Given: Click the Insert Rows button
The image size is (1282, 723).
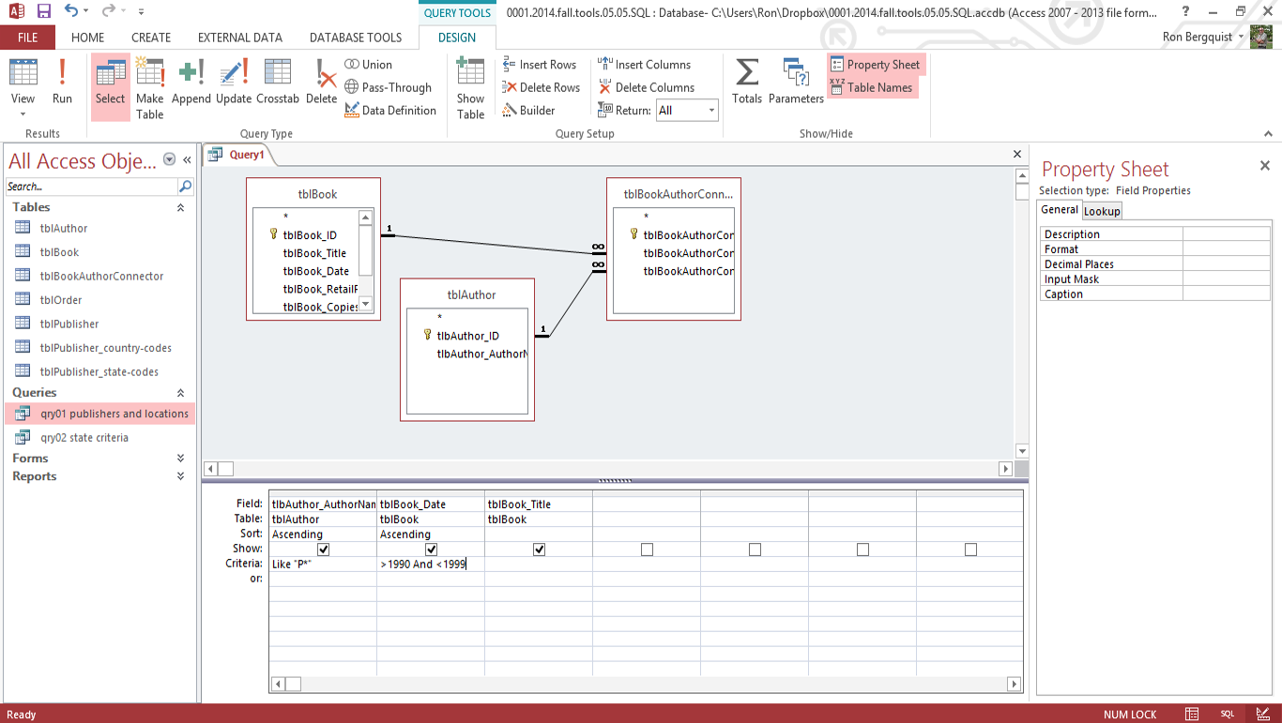Looking at the screenshot, I should [540, 65].
